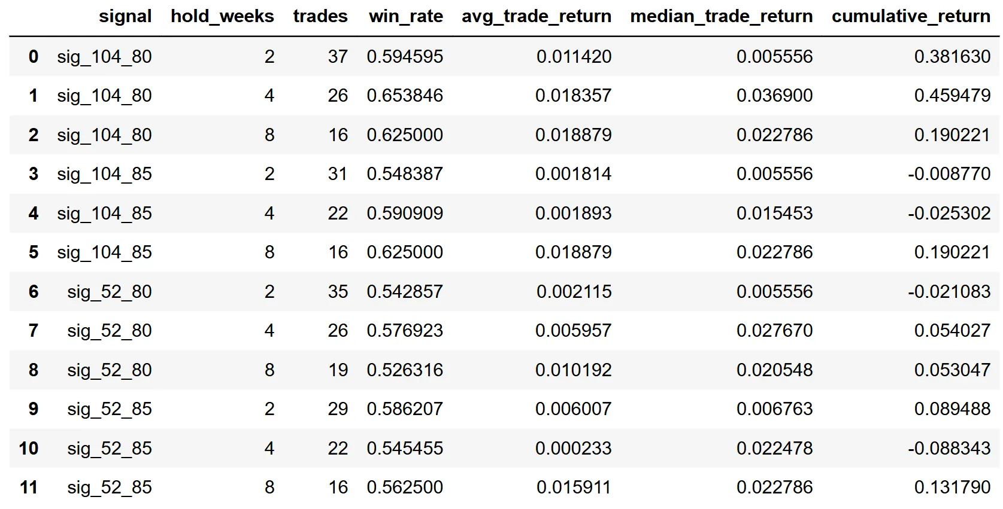Click the median_trade_return column header
The image size is (1003, 509).
point(722,16)
